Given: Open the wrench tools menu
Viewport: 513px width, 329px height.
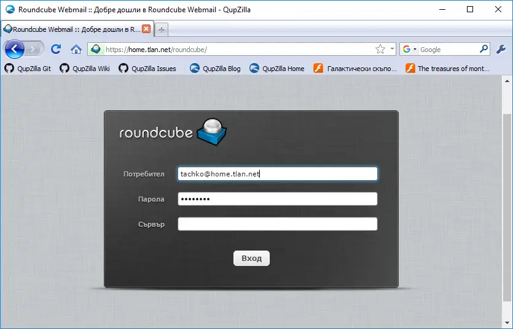Looking at the screenshot, I should (501, 49).
